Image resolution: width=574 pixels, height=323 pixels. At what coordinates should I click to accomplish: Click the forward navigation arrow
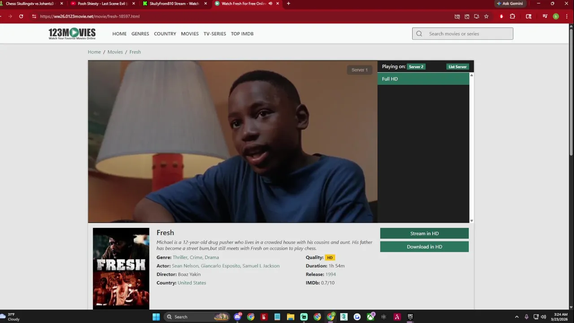pyautogui.click(x=10, y=16)
